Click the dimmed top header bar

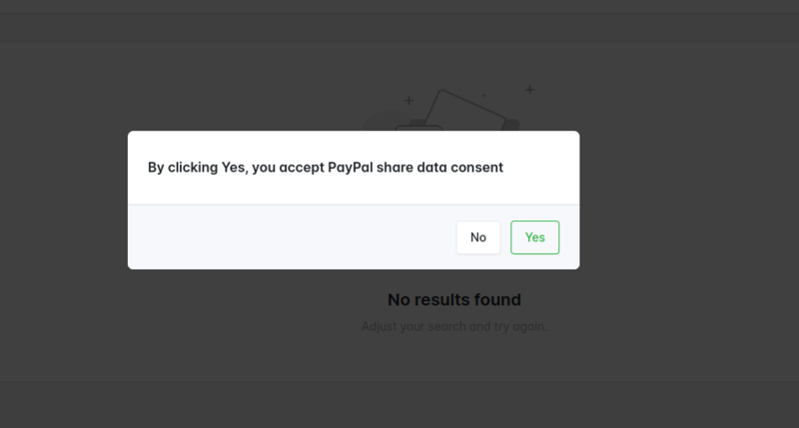(399, 20)
